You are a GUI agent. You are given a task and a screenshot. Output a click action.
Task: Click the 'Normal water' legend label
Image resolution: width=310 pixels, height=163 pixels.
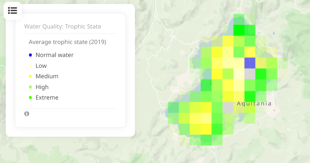[55, 55]
